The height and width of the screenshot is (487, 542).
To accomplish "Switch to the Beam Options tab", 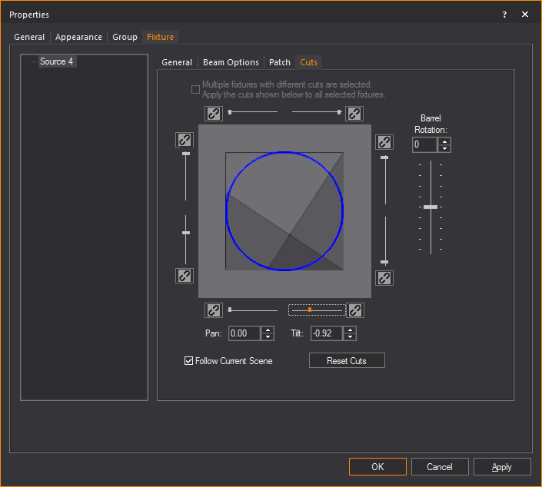I will pos(231,62).
